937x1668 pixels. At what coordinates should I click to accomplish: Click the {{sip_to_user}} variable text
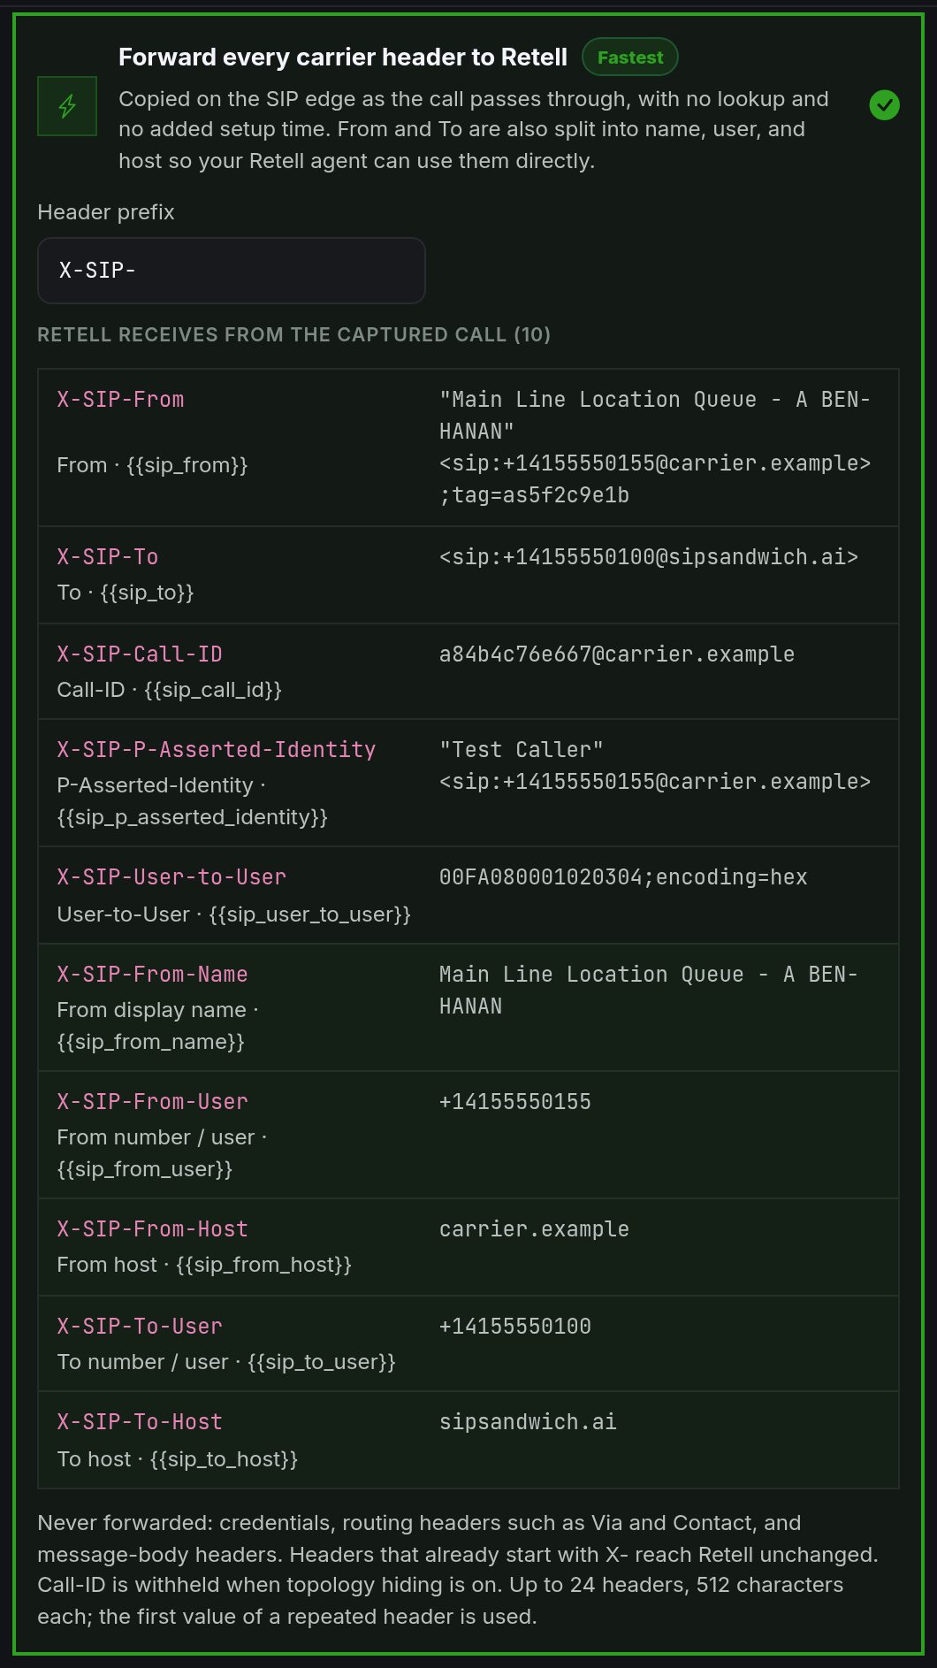(x=322, y=1362)
